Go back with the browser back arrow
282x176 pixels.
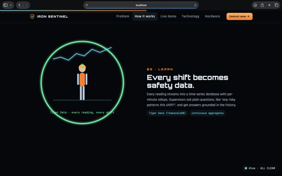coord(20,5)
